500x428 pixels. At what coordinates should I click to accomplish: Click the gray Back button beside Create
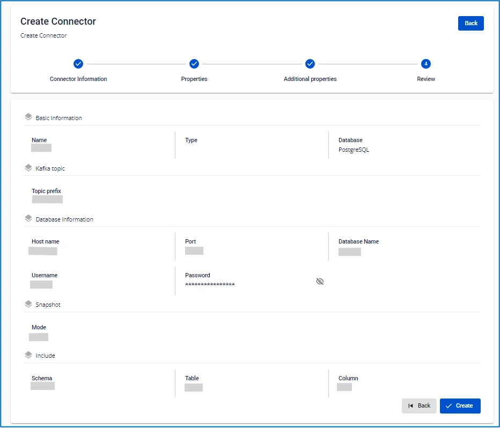(419, 405)
